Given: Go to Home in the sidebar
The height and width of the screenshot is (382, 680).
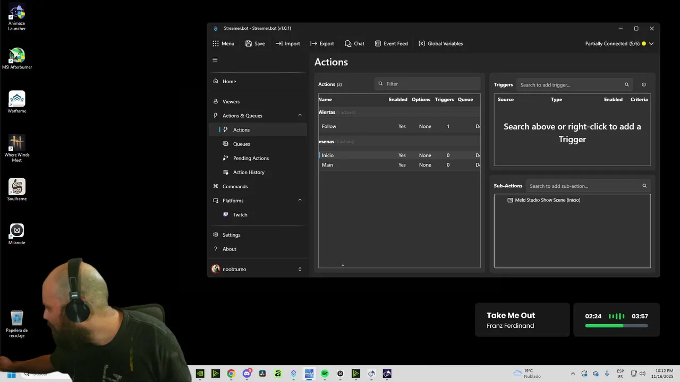Looking at the screenshot, I should coord(257,81).
